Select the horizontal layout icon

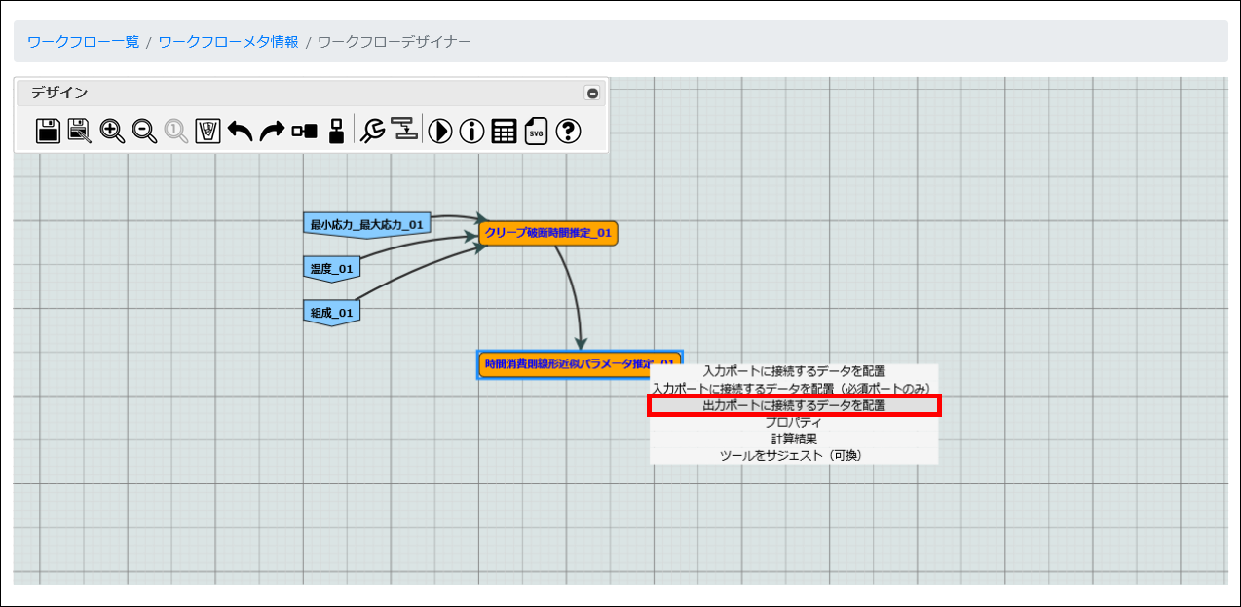[x=304, y=131]
